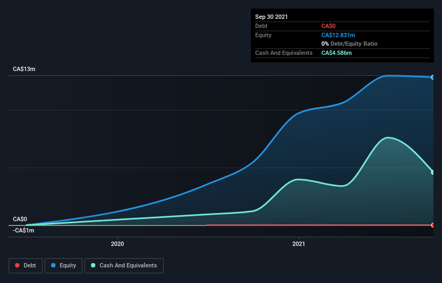Click the 2020 x-axis label
This screenshot has height=283, width=442.
click(x=117, y=244)
